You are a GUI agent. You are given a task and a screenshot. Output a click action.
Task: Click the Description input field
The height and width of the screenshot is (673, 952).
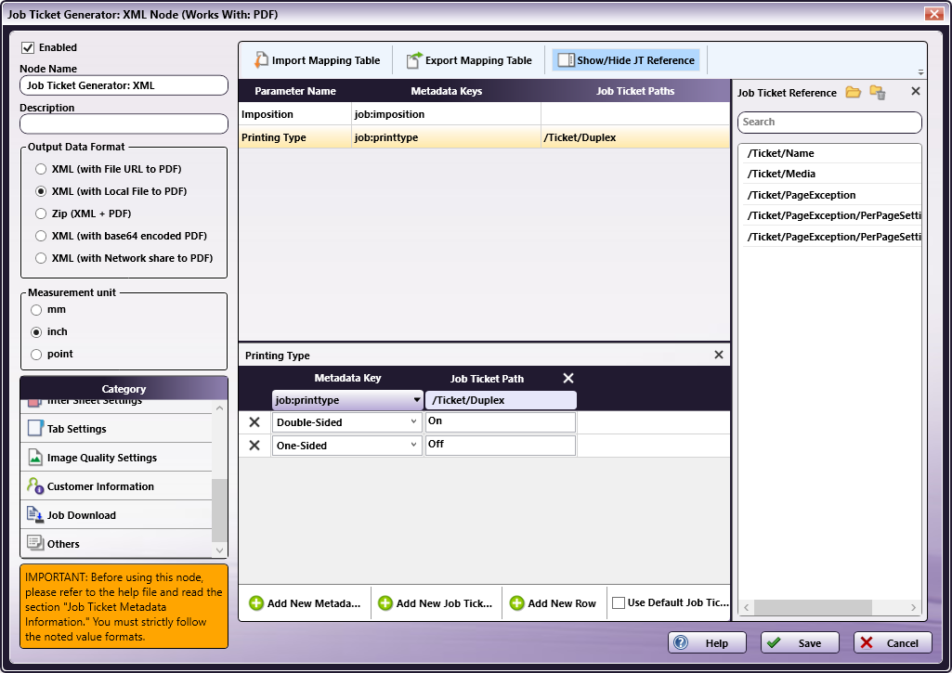coord(124,123)
